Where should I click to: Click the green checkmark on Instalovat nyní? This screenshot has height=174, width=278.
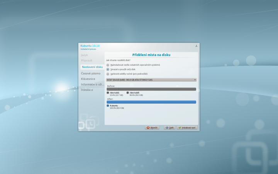180,128
